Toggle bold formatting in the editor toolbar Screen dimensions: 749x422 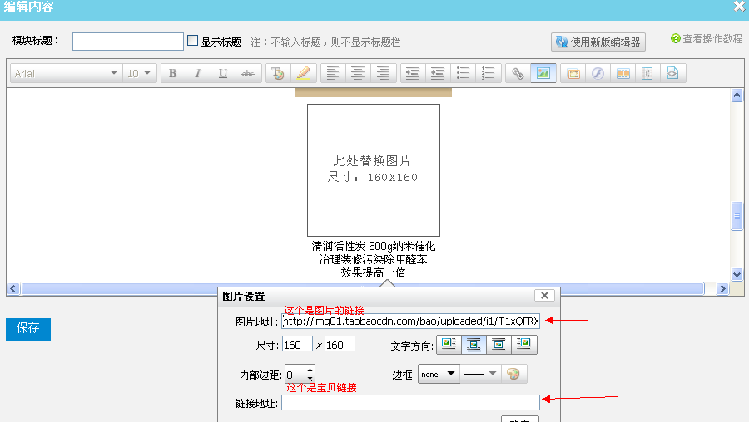[173, 73]
